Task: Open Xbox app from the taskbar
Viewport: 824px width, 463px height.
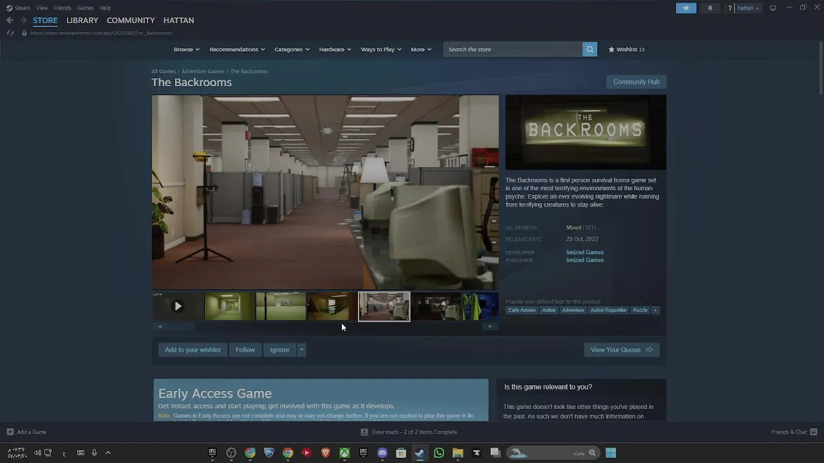Action: (345, 453)
